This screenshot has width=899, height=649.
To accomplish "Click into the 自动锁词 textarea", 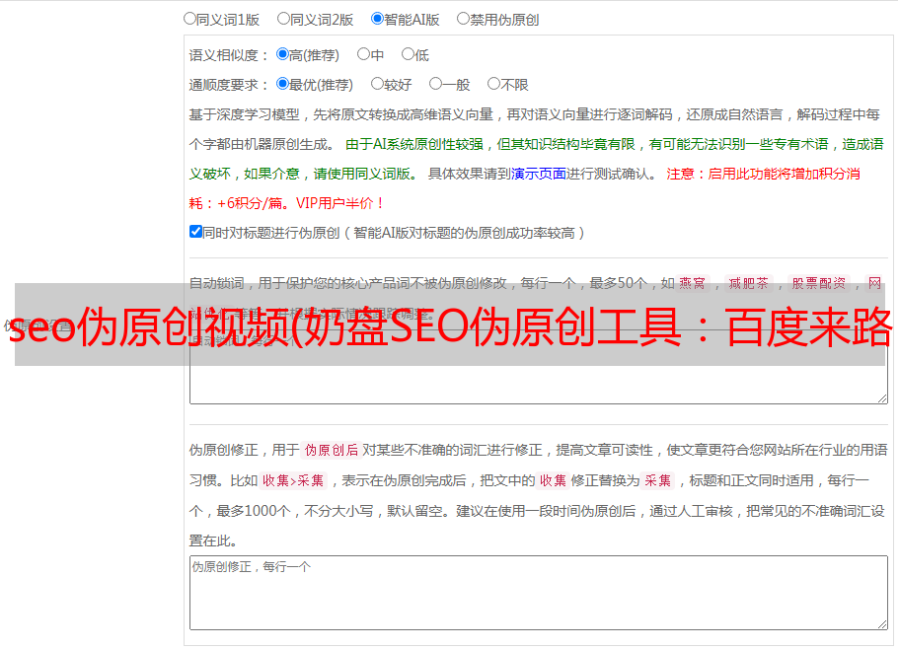I will point(539,367).
